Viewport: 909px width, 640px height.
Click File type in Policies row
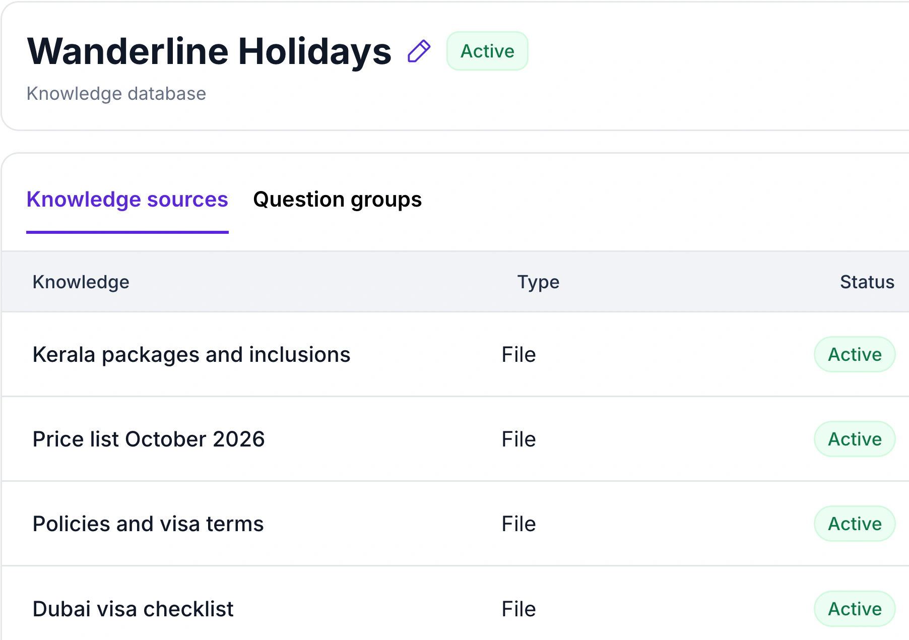(518, 524)
